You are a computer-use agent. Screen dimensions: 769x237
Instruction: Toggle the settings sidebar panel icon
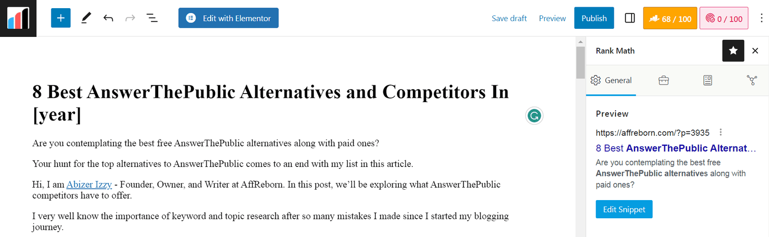pyautogui.click(x=630, y=18)
